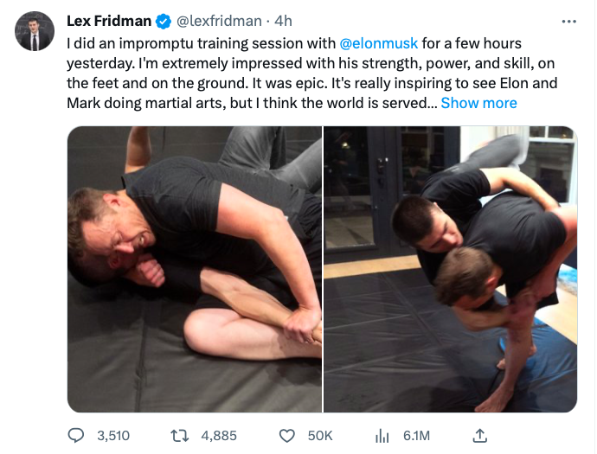
Task: Click the Lex Fridman display name
Action: pos(109,21)
